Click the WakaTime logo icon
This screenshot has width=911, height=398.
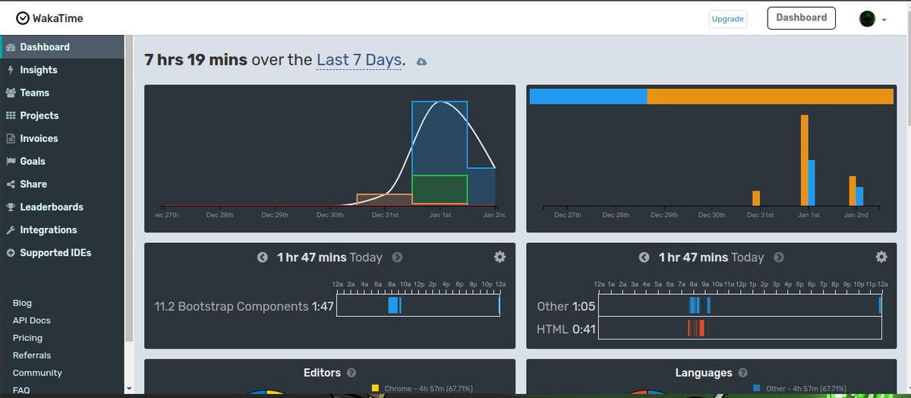click(23, 17)
